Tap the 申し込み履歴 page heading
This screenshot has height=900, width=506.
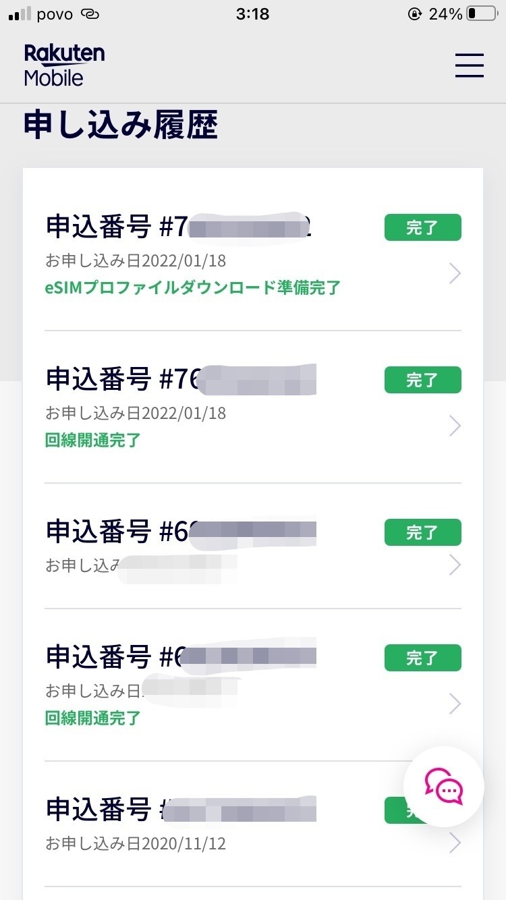tap(121, 125)
